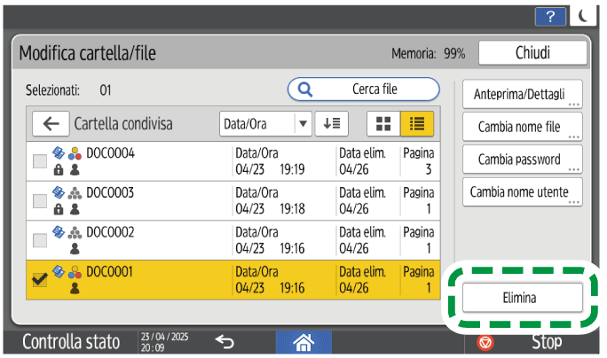Tap the return arrow in bottom bar
The width and height of the screenshot is (607, 358).
point(225,342)
